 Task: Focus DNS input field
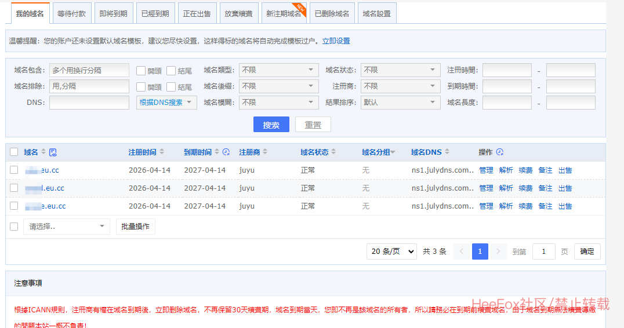(89, 103)
